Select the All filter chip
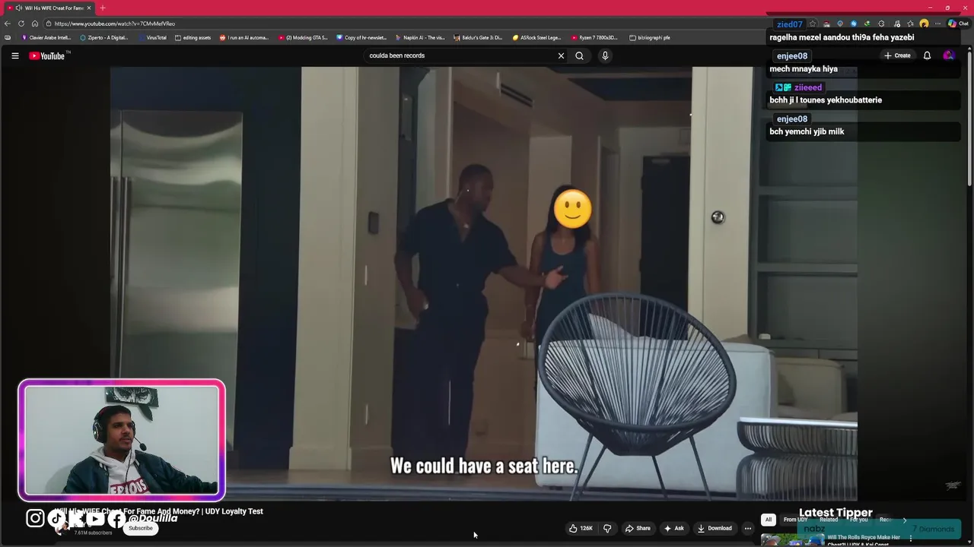974x547 pixels. point(769,520)
